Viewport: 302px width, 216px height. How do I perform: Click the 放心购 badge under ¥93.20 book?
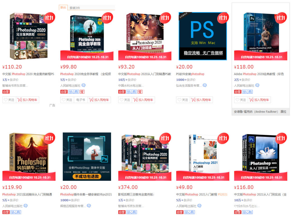coord(131,92)
